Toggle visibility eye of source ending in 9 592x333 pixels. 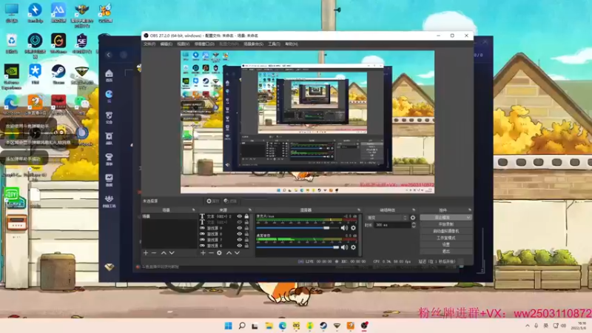(239, 228)
